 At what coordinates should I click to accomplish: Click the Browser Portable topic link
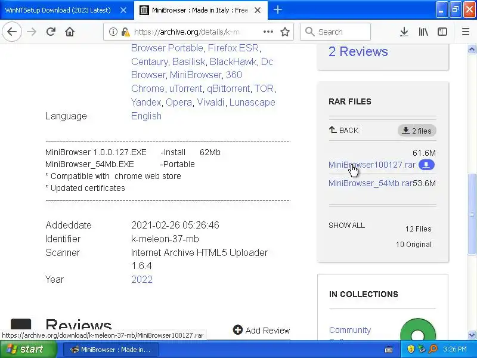[x=167, y=48]
